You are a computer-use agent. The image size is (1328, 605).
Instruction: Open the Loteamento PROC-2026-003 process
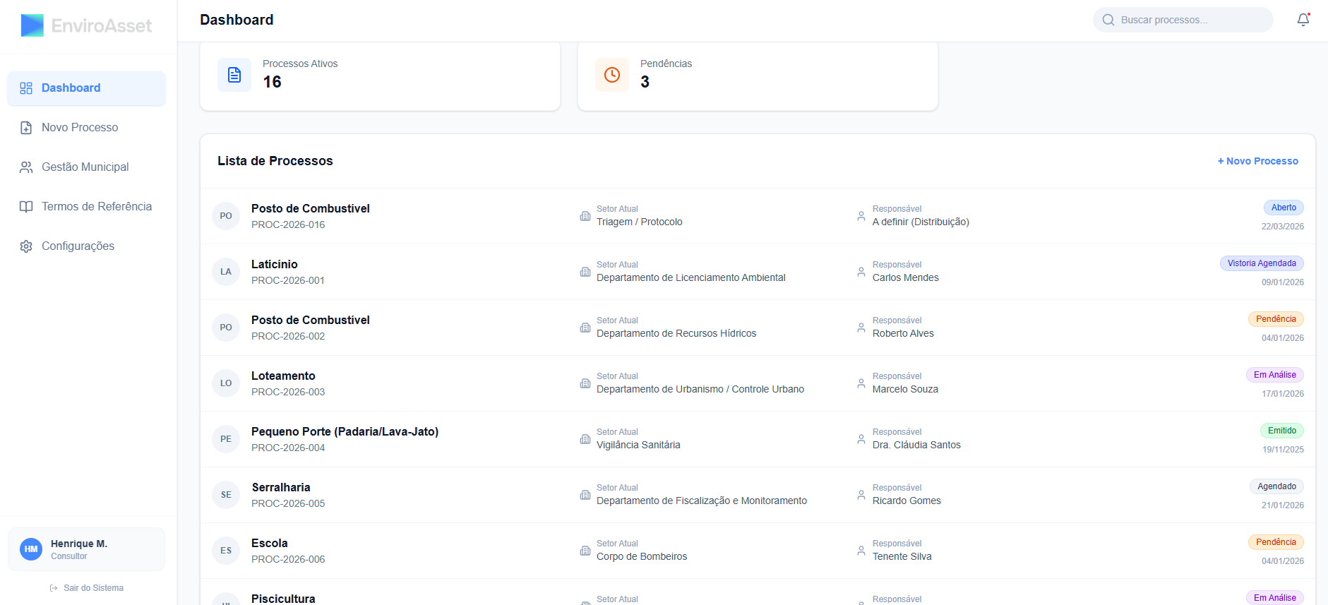283,376
